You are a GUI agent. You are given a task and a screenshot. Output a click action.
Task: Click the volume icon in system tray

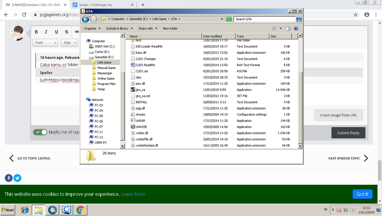coord(352,210)
